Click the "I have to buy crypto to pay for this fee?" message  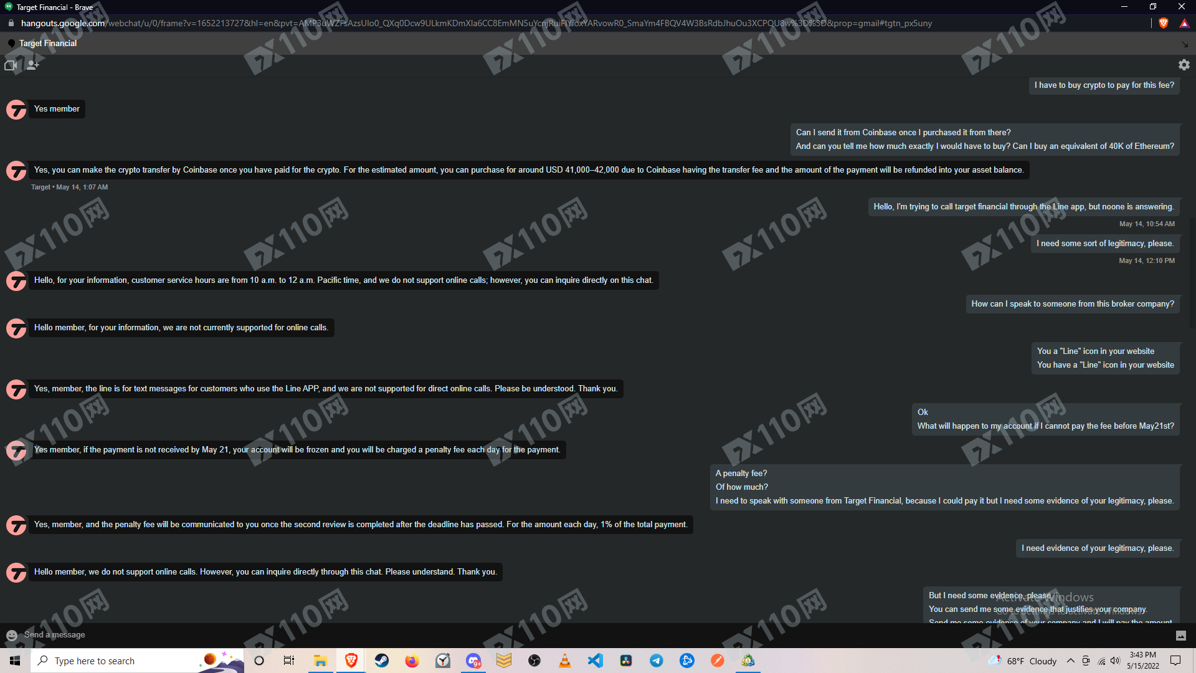(x=1104, y=85)
